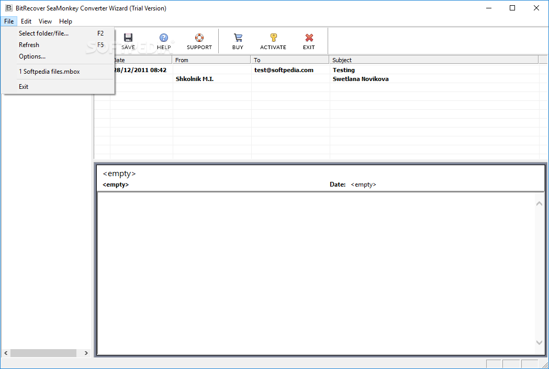The image size is (549, 369).
Task: Sort messages by the To column header
Action: (x=289, y=60)
